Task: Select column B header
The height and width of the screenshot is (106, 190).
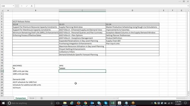Action: (x=36, y=11)
